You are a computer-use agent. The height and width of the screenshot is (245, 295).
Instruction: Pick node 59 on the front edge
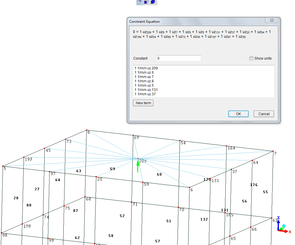[143, 182]
